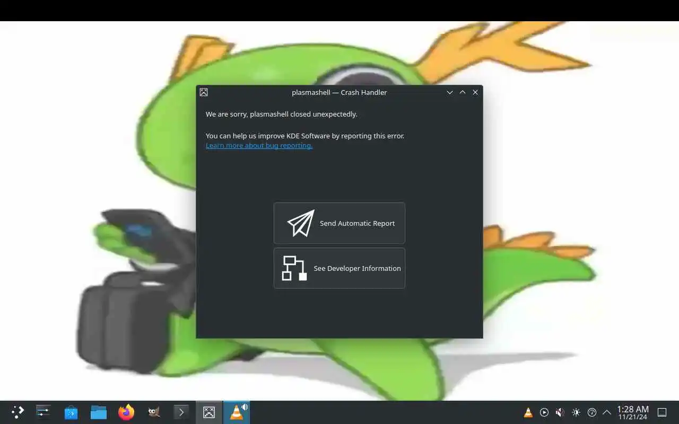Click the paper plane icon
Image resolution: width=679 pixels, height=424 pixels.
click(301, 223)
